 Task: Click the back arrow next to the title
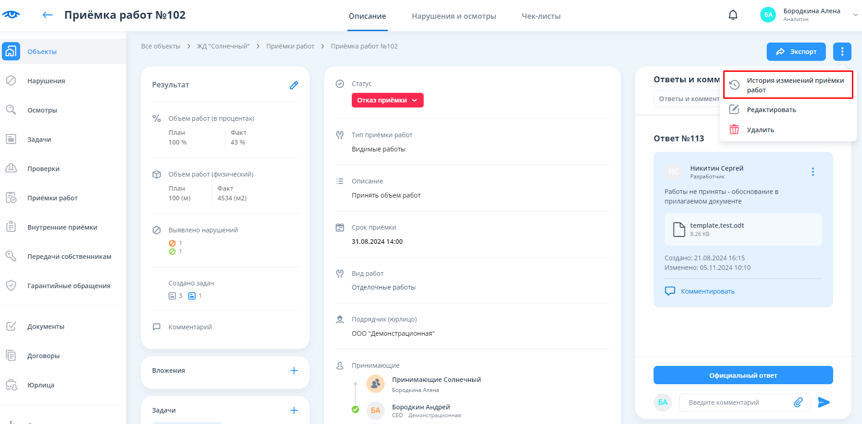click(x=47, y=15)
